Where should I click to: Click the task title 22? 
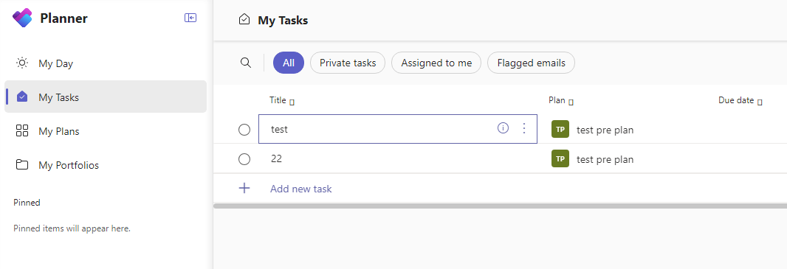(277, 158)
